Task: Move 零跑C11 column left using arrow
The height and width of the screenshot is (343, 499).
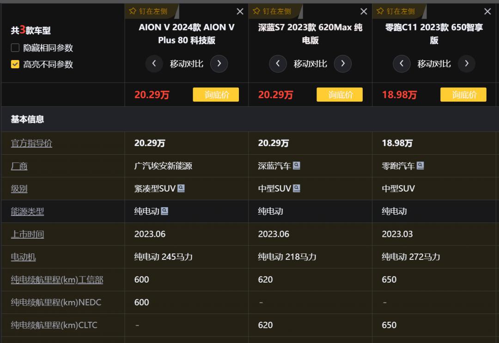Action: pos(402,64)
